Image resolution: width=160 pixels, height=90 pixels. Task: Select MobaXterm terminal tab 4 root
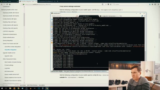[x=109, y=16]
